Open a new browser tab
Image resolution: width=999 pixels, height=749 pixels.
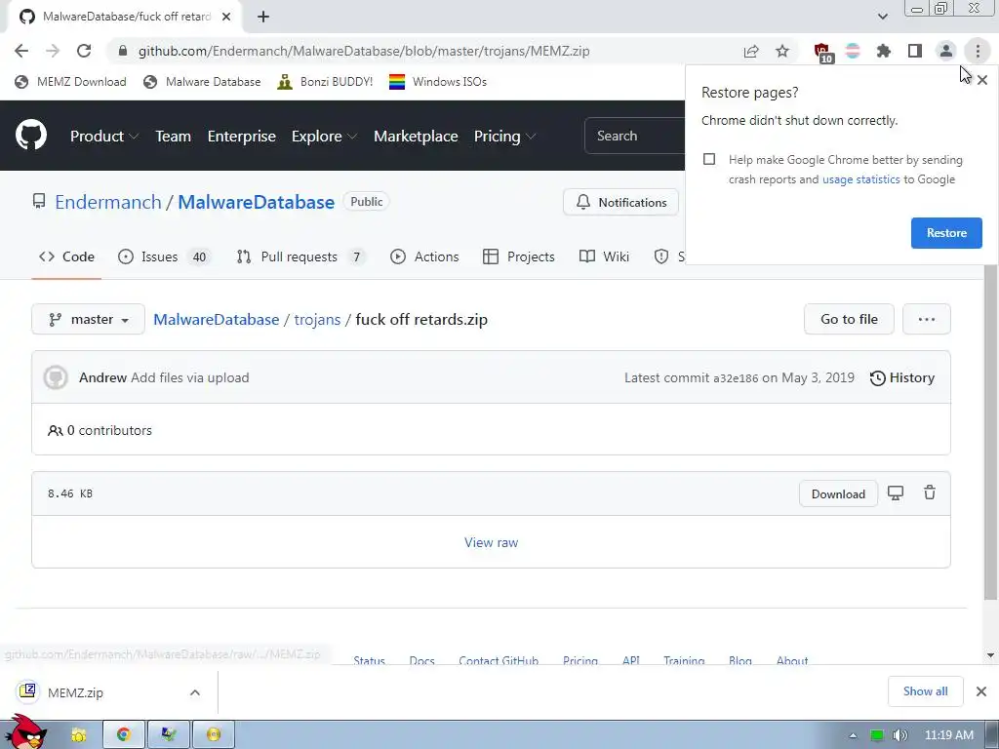[263, 17]
